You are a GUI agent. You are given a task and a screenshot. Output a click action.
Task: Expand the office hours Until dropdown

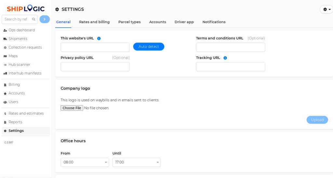click(137, 162)
